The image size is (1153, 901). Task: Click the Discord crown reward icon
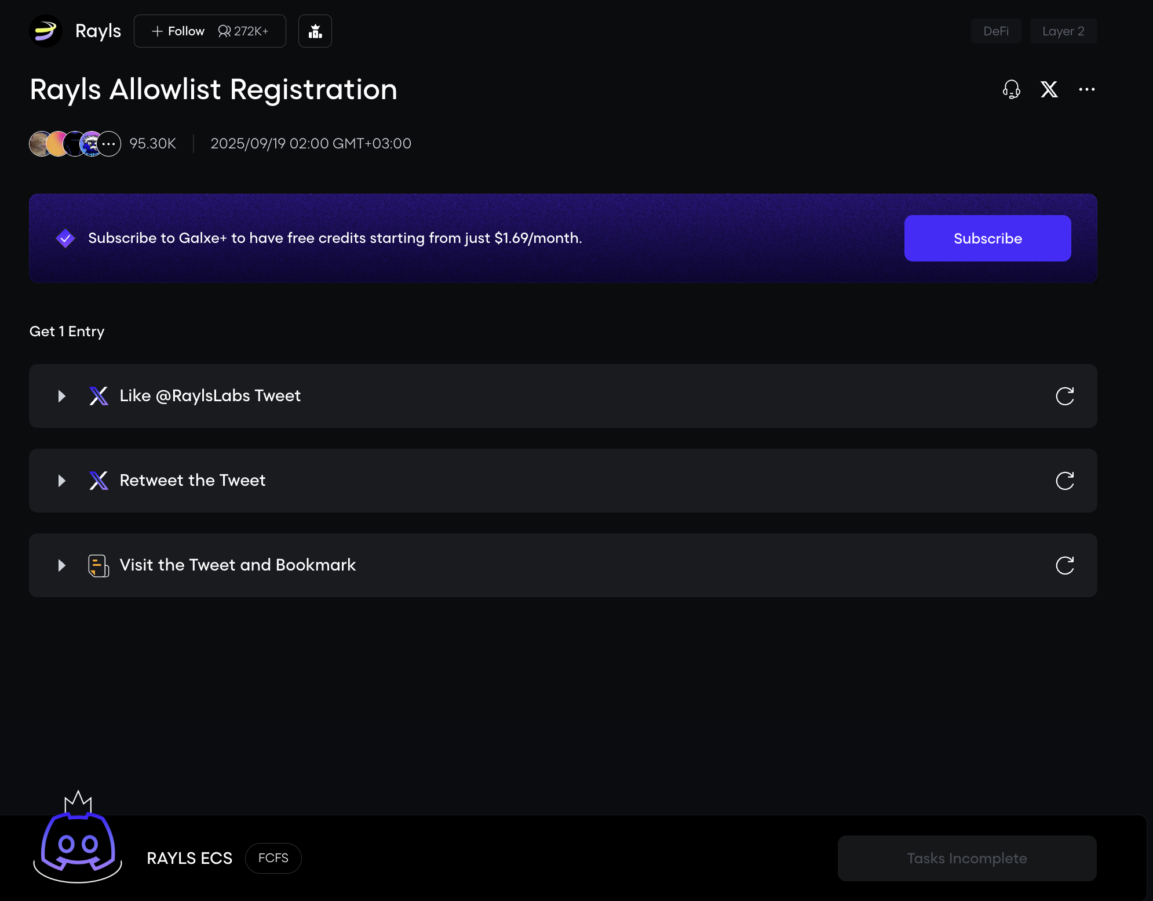click(x=78, y=838)
